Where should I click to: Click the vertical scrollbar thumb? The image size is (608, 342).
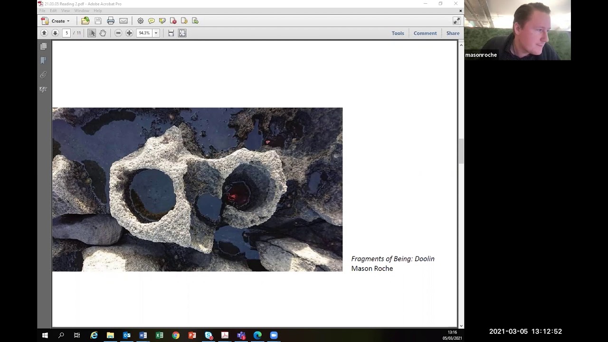(x=461, y=151)
